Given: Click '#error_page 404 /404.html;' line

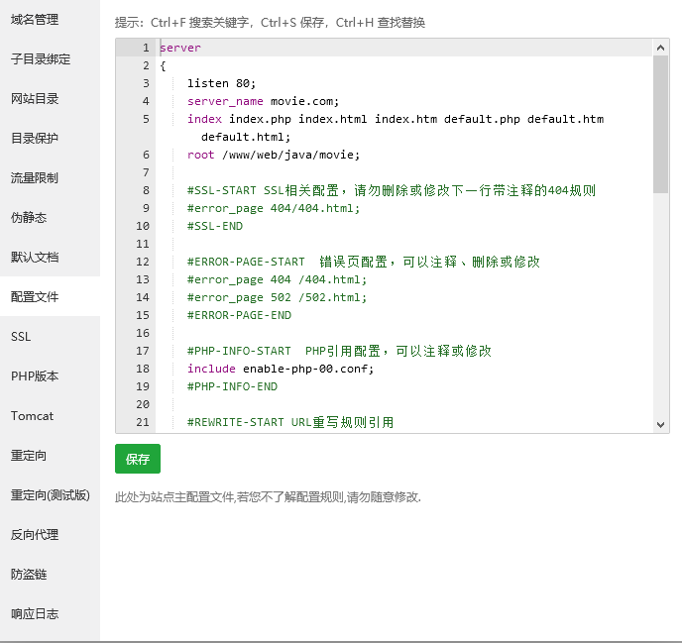Looking at the screenshot, I should coord(278,279).
